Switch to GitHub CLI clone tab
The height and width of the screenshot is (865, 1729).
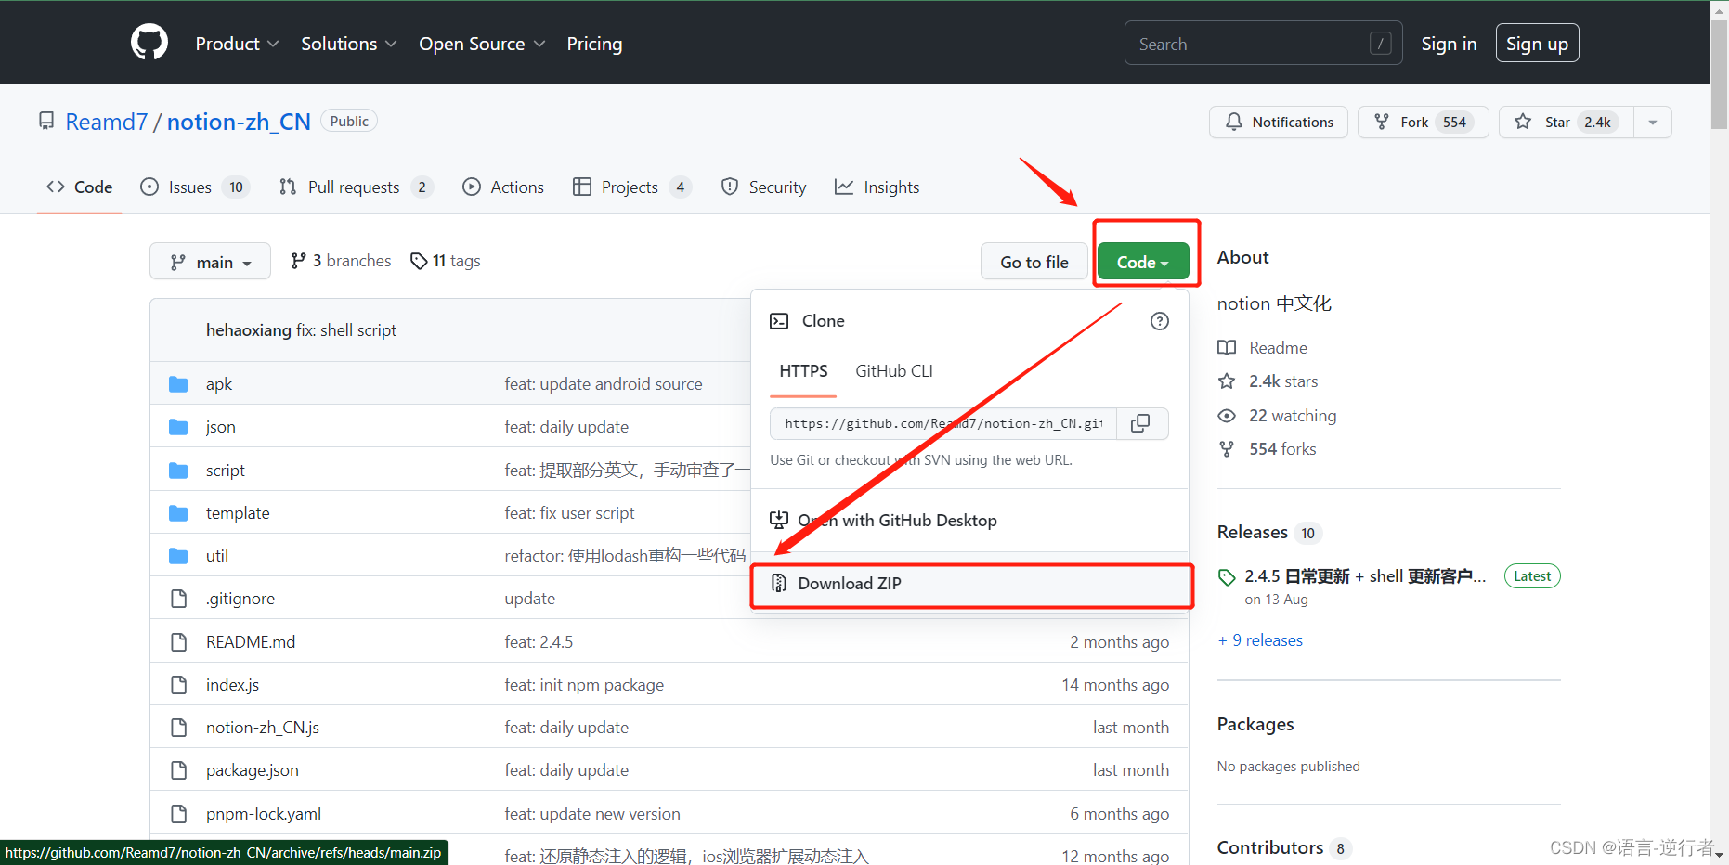pyautogui.click(x=894, y=371)
